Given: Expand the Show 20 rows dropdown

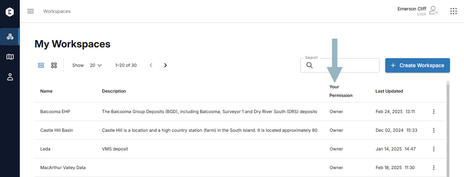Looking at the screenshot, I should 96,65.
